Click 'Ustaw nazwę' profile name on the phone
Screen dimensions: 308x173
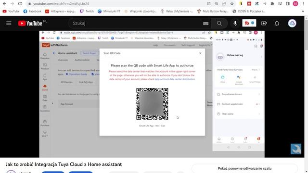(x=235, y=55)
